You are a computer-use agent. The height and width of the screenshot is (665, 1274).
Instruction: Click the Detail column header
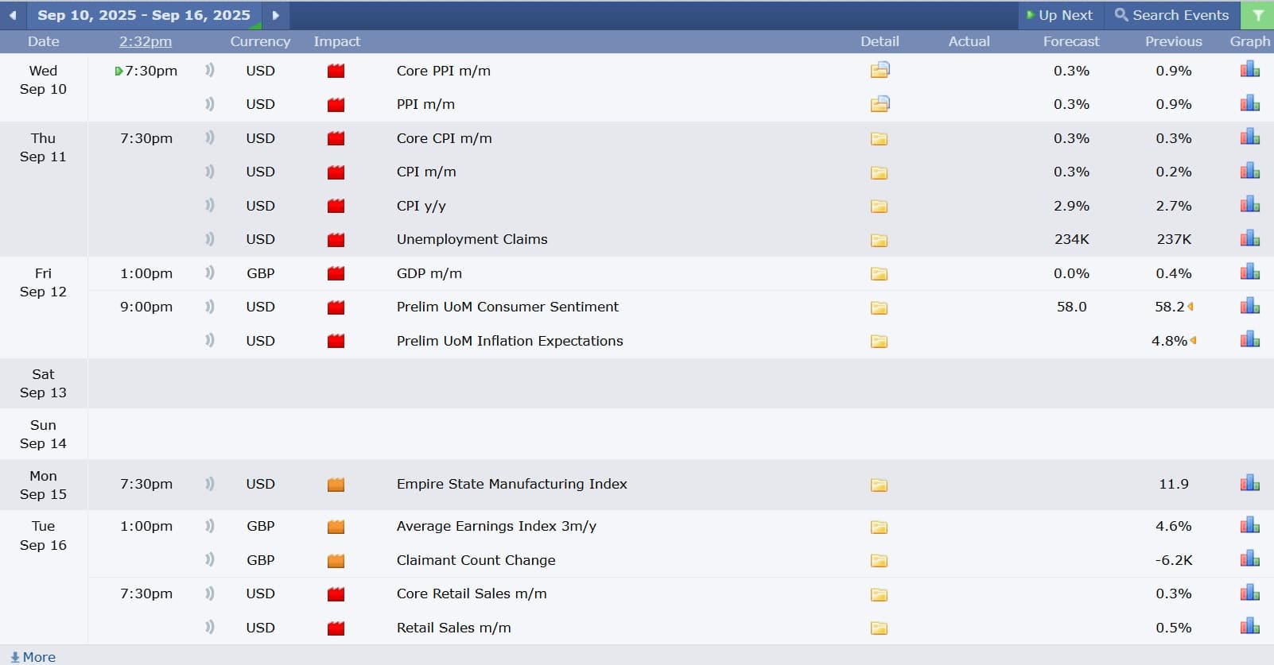coord(880,41)
